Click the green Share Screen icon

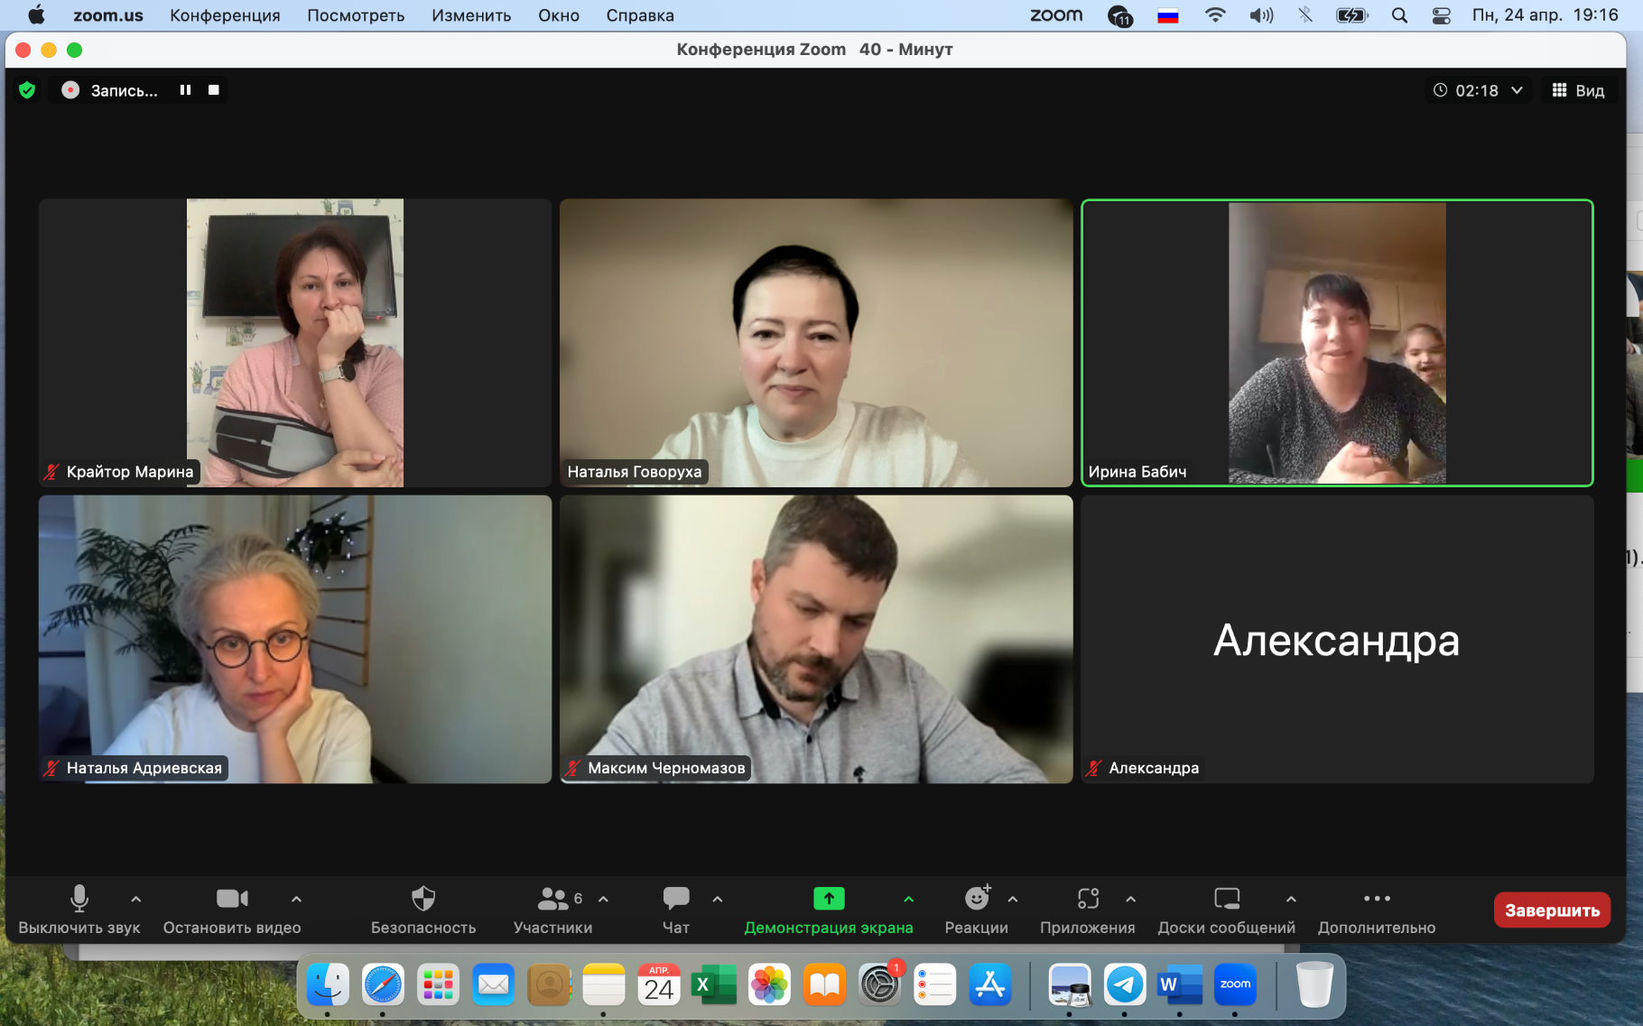pos(828,899)
